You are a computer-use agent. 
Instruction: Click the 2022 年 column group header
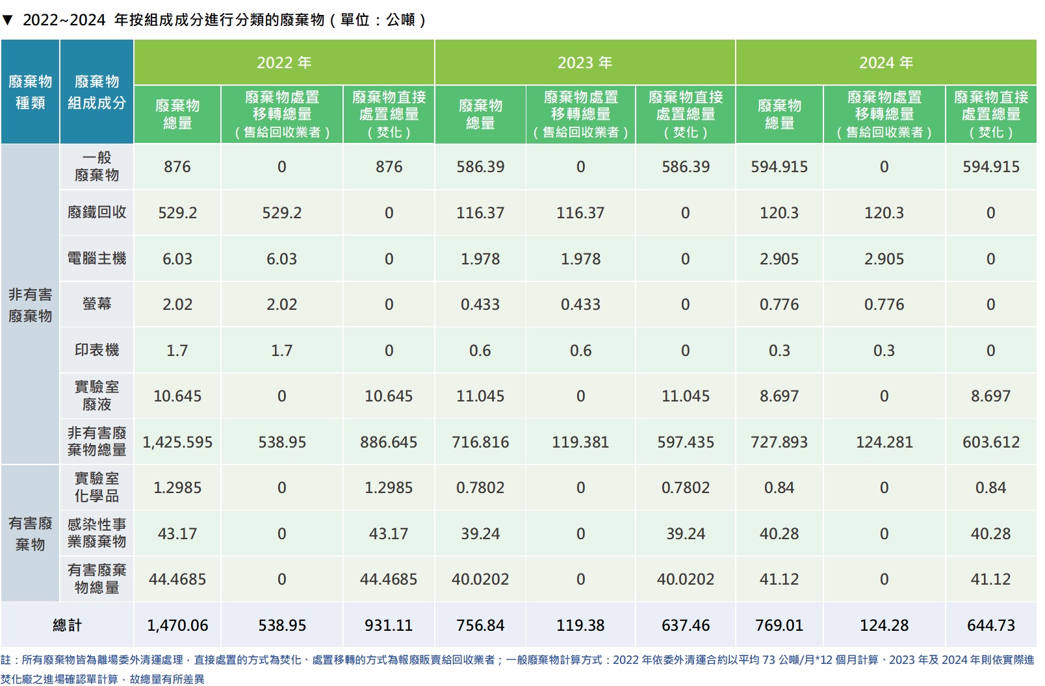click(284, 62)
